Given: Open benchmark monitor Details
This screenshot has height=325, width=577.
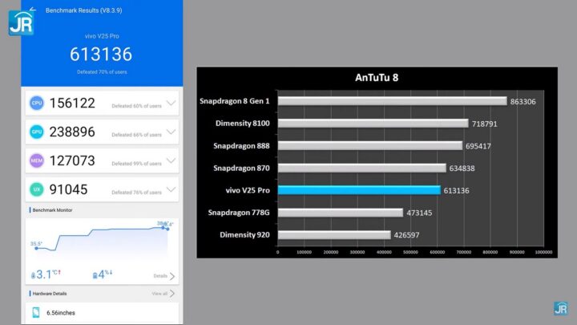Looking at the screenshot, I should tap(164, 276).
